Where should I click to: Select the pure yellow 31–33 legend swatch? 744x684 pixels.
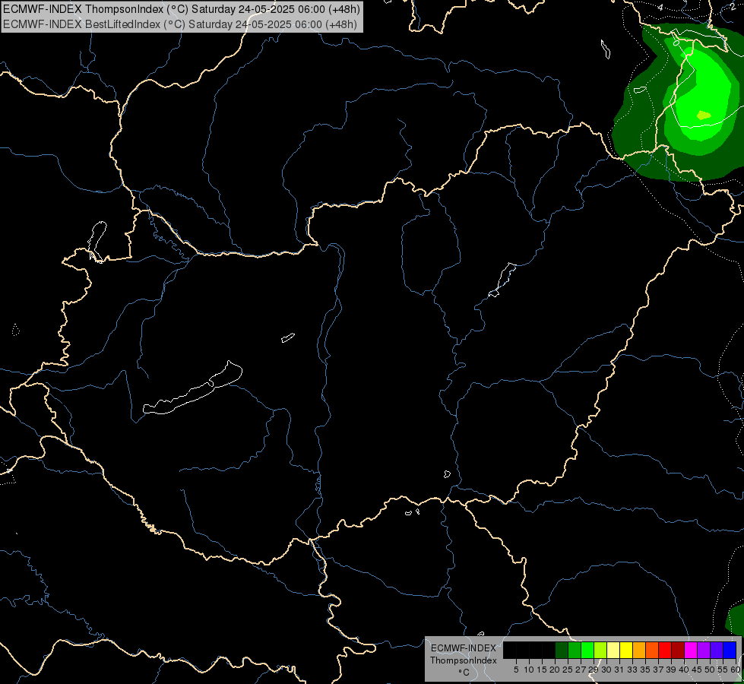point(626,650)
